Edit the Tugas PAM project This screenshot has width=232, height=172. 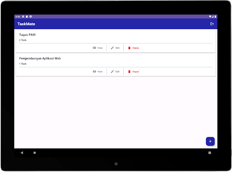click(115, 48)
